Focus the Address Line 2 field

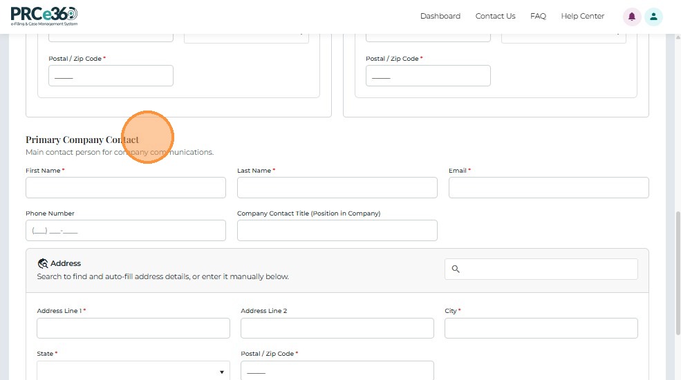337,328
